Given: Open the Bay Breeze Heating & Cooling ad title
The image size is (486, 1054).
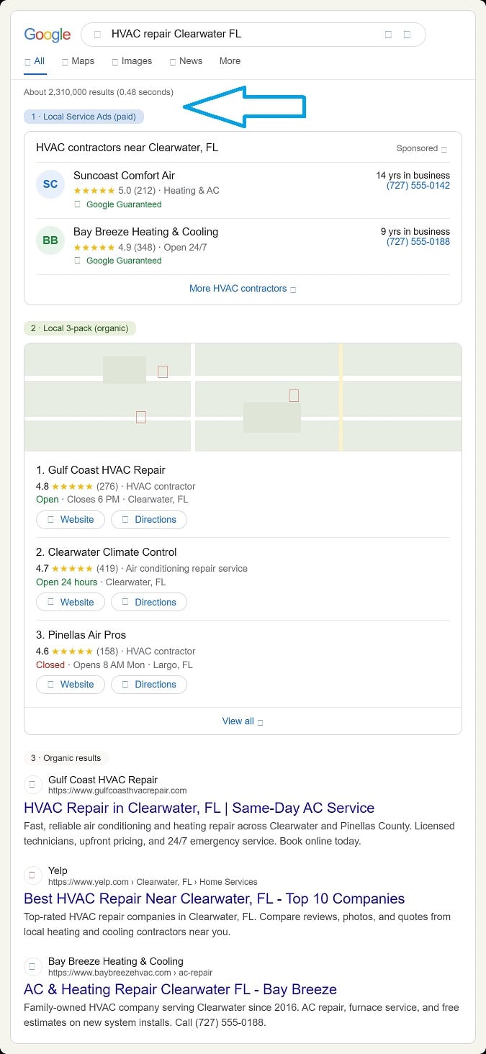Looking at the screenshot, I should (x=145, y=232).
